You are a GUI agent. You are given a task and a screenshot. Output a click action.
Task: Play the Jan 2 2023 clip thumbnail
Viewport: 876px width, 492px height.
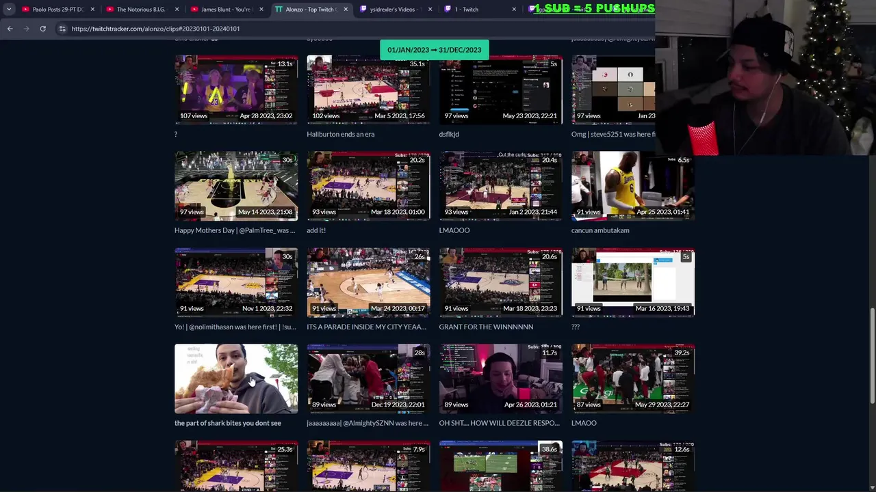[500, 186]
